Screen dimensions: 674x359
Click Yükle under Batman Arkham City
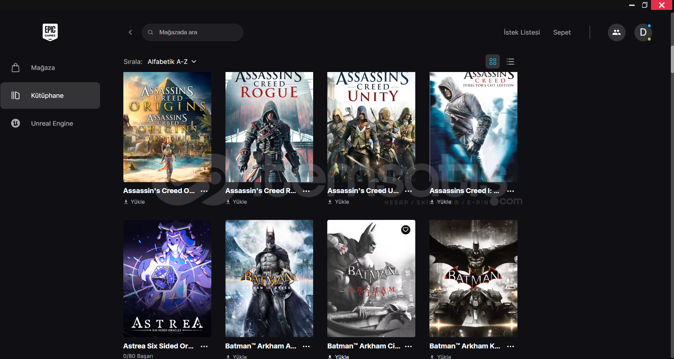(x=339, y=357)
